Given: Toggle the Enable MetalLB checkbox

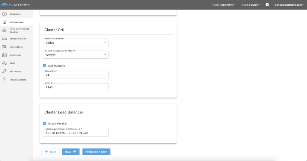Looking at the screenshot, I should [x=45, y=123].
